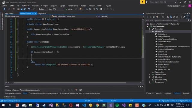Collapse the GetDate method outlining box
The image size is (192, 108).
tap(17, 42)
